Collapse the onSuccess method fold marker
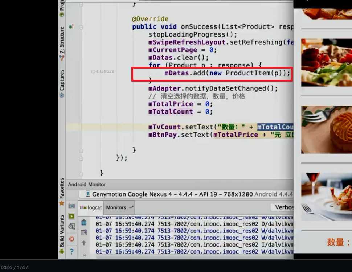Viewport: 352px width, 272px height. [81, 27]
